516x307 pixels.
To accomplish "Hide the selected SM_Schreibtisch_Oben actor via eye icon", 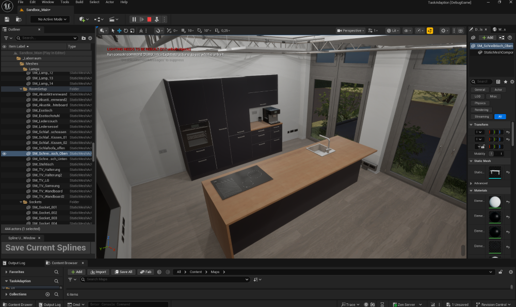I will pyautogui.click(x=4, y=154).
